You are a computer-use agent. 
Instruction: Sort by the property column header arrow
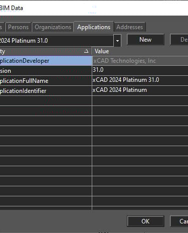pos(86,51)
